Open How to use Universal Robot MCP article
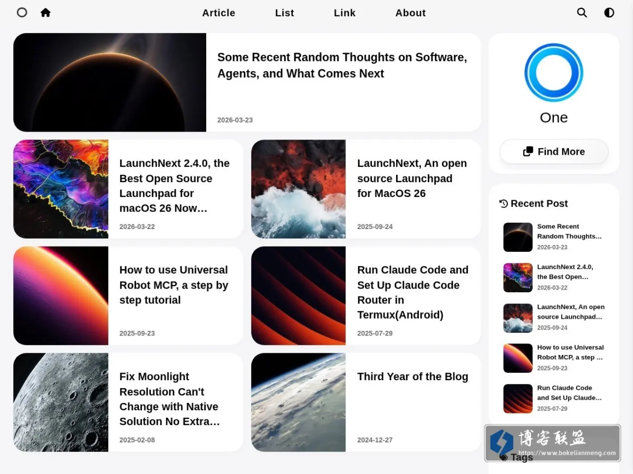Viewport: 633px width, 474px height. (174, 285)
